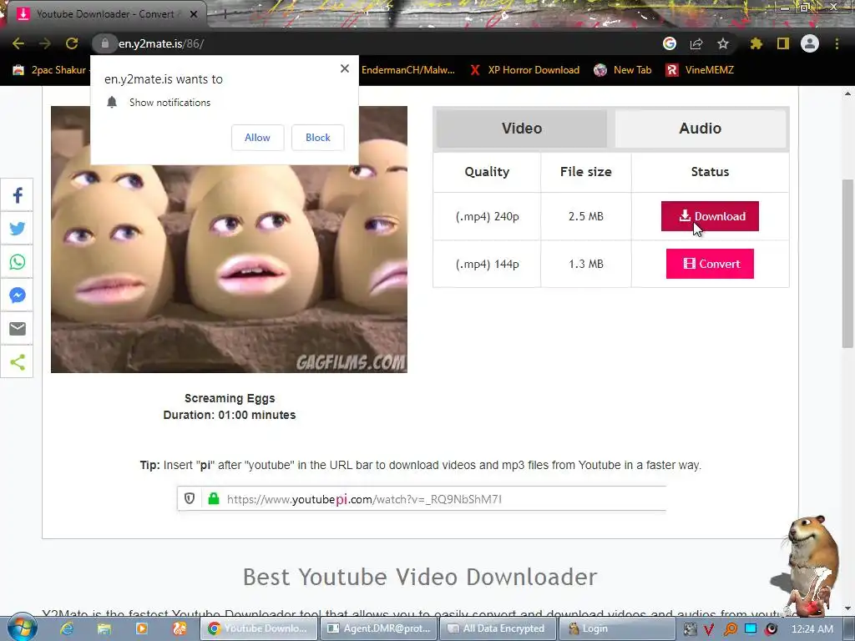Open the Windows Start menu
855x641 pixels.
tap(22, 627)
